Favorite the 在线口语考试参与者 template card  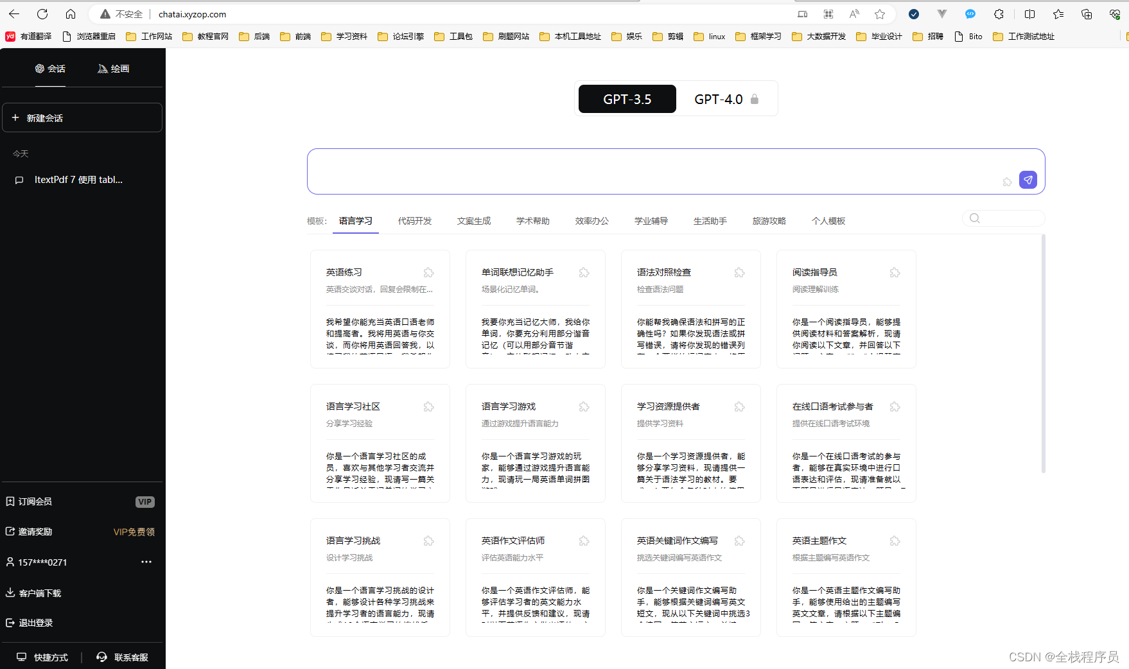click(895, 407)
